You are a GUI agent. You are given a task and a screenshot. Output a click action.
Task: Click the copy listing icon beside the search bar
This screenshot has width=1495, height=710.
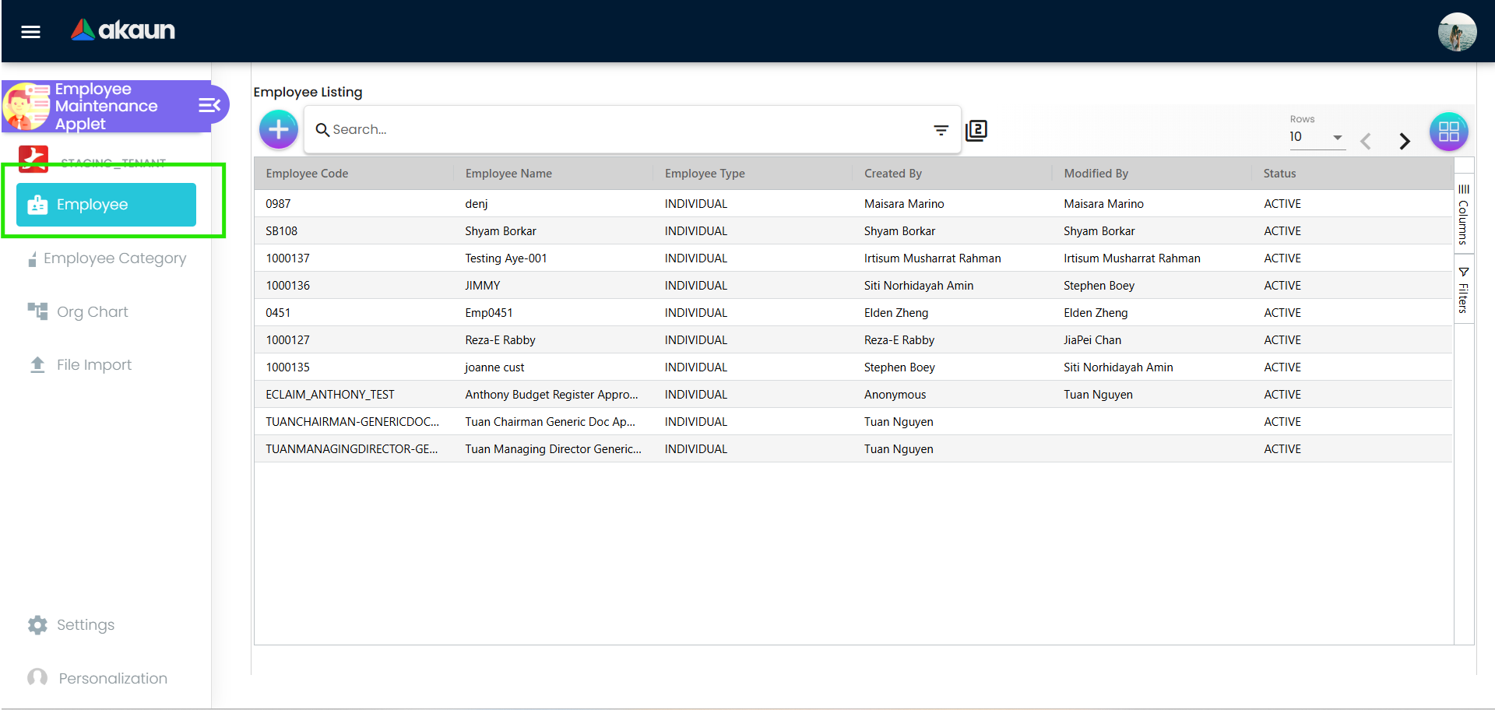tap(976, 129)
